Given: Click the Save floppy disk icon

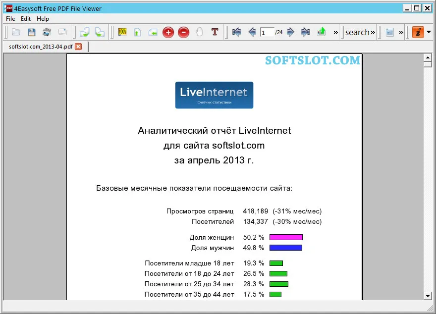Looking at the screenshot, I should pos(31,32).
